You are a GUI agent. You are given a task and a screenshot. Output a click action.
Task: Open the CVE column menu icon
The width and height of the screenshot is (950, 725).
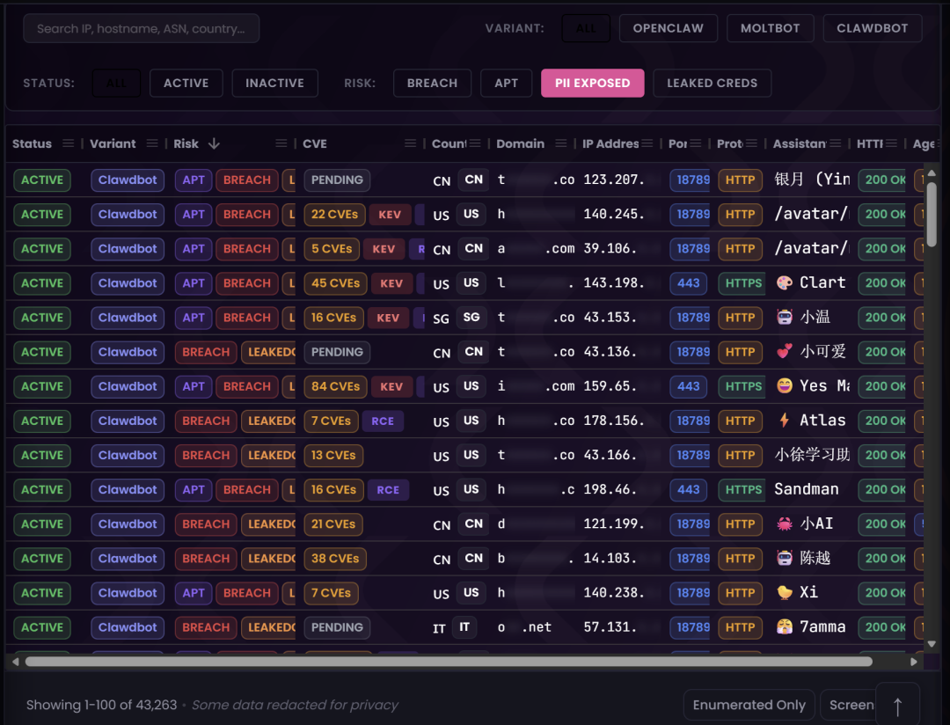pyautogui.click(x=410, y=143)
